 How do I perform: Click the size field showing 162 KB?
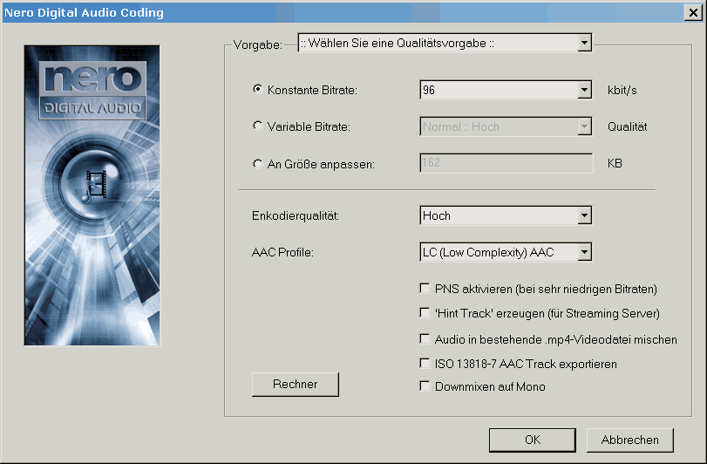click(x=506, y=163)
